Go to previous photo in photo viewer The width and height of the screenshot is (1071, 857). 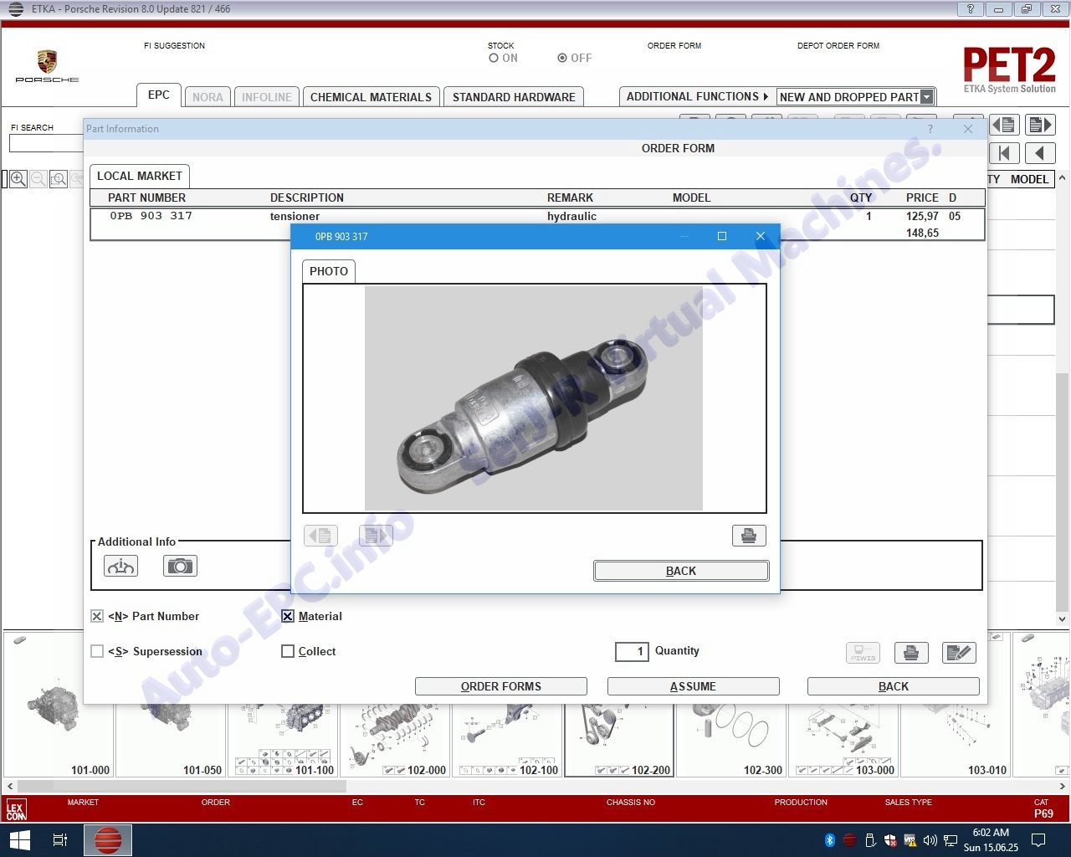321,536
